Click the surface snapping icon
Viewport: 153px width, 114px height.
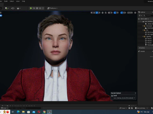click(106, 13)
